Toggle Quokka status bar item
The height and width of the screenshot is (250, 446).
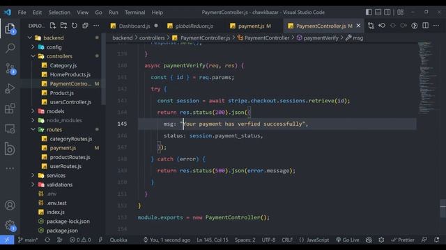[118, 240]
